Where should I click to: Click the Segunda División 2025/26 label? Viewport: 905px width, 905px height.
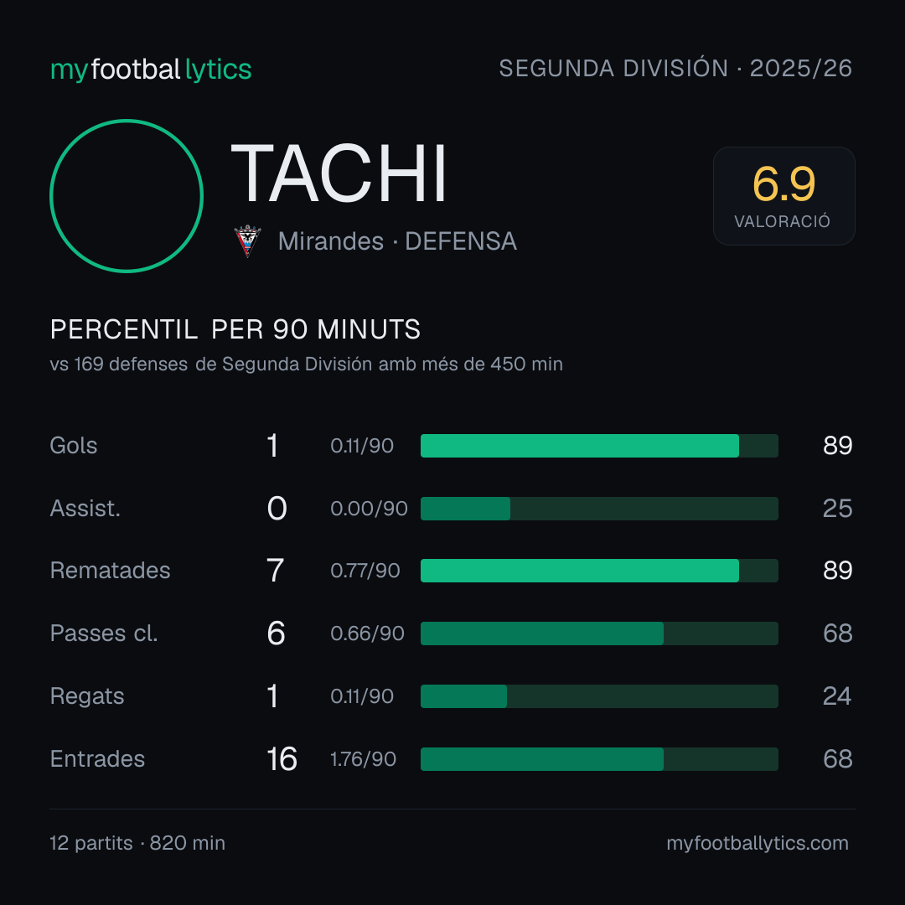pos(675,69)
